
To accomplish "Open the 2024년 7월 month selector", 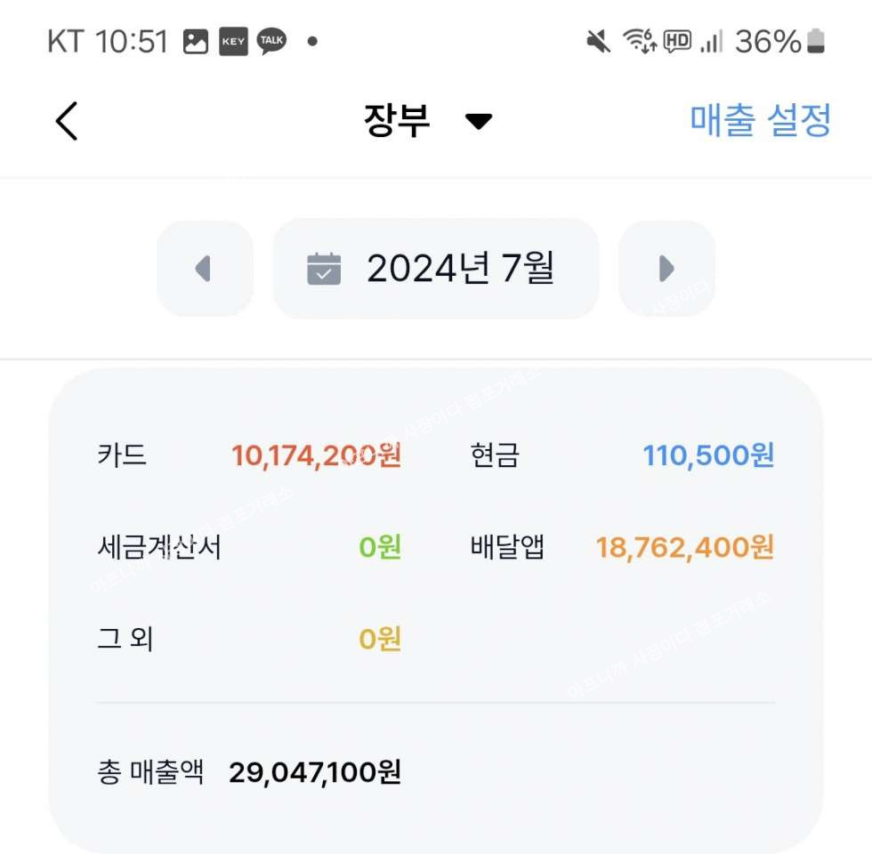I will click(x=435, y=269).
